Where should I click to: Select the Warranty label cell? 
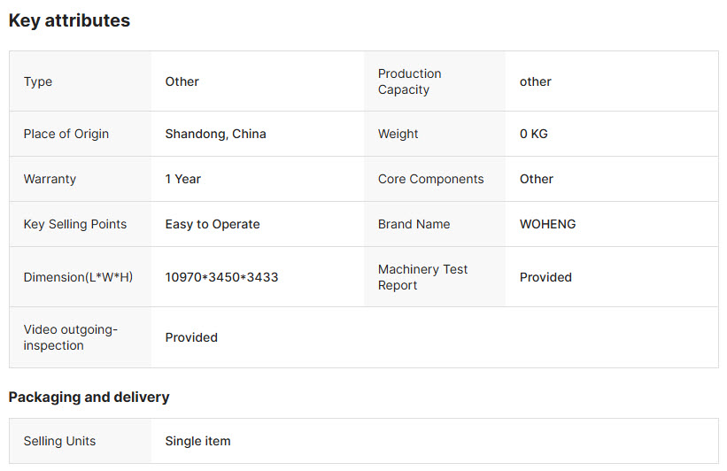[81, 179]
